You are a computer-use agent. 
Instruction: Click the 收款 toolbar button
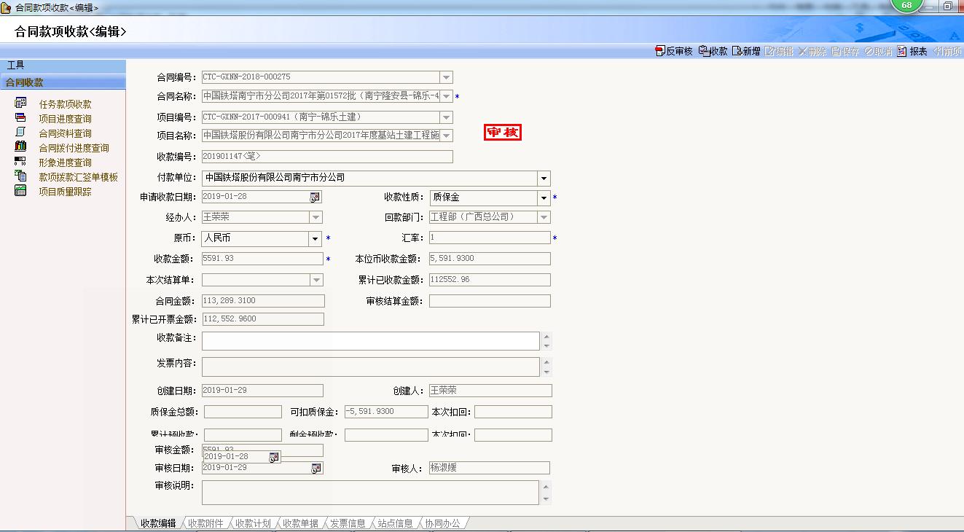tap(713, 51)
